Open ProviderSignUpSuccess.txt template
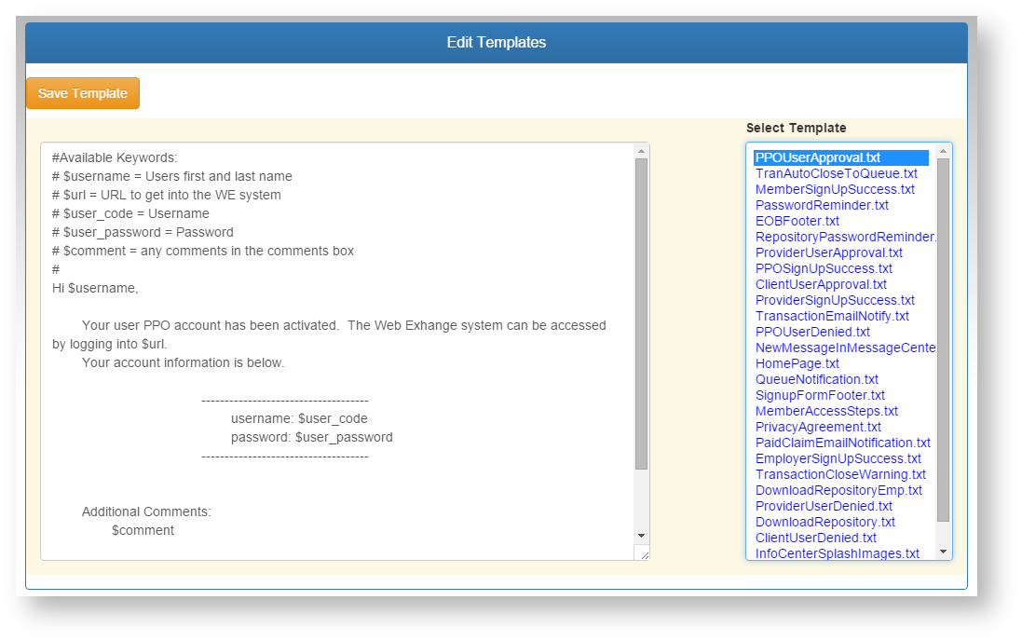 (835, 300)
